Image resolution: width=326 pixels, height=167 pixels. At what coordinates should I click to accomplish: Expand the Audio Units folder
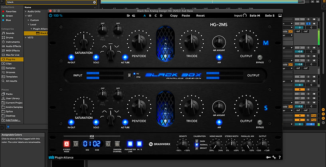(26, 12)
